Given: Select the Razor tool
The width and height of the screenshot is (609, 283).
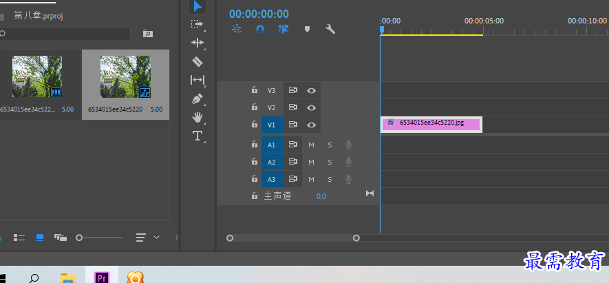Looking at the screenshot, I should (197, 61).
